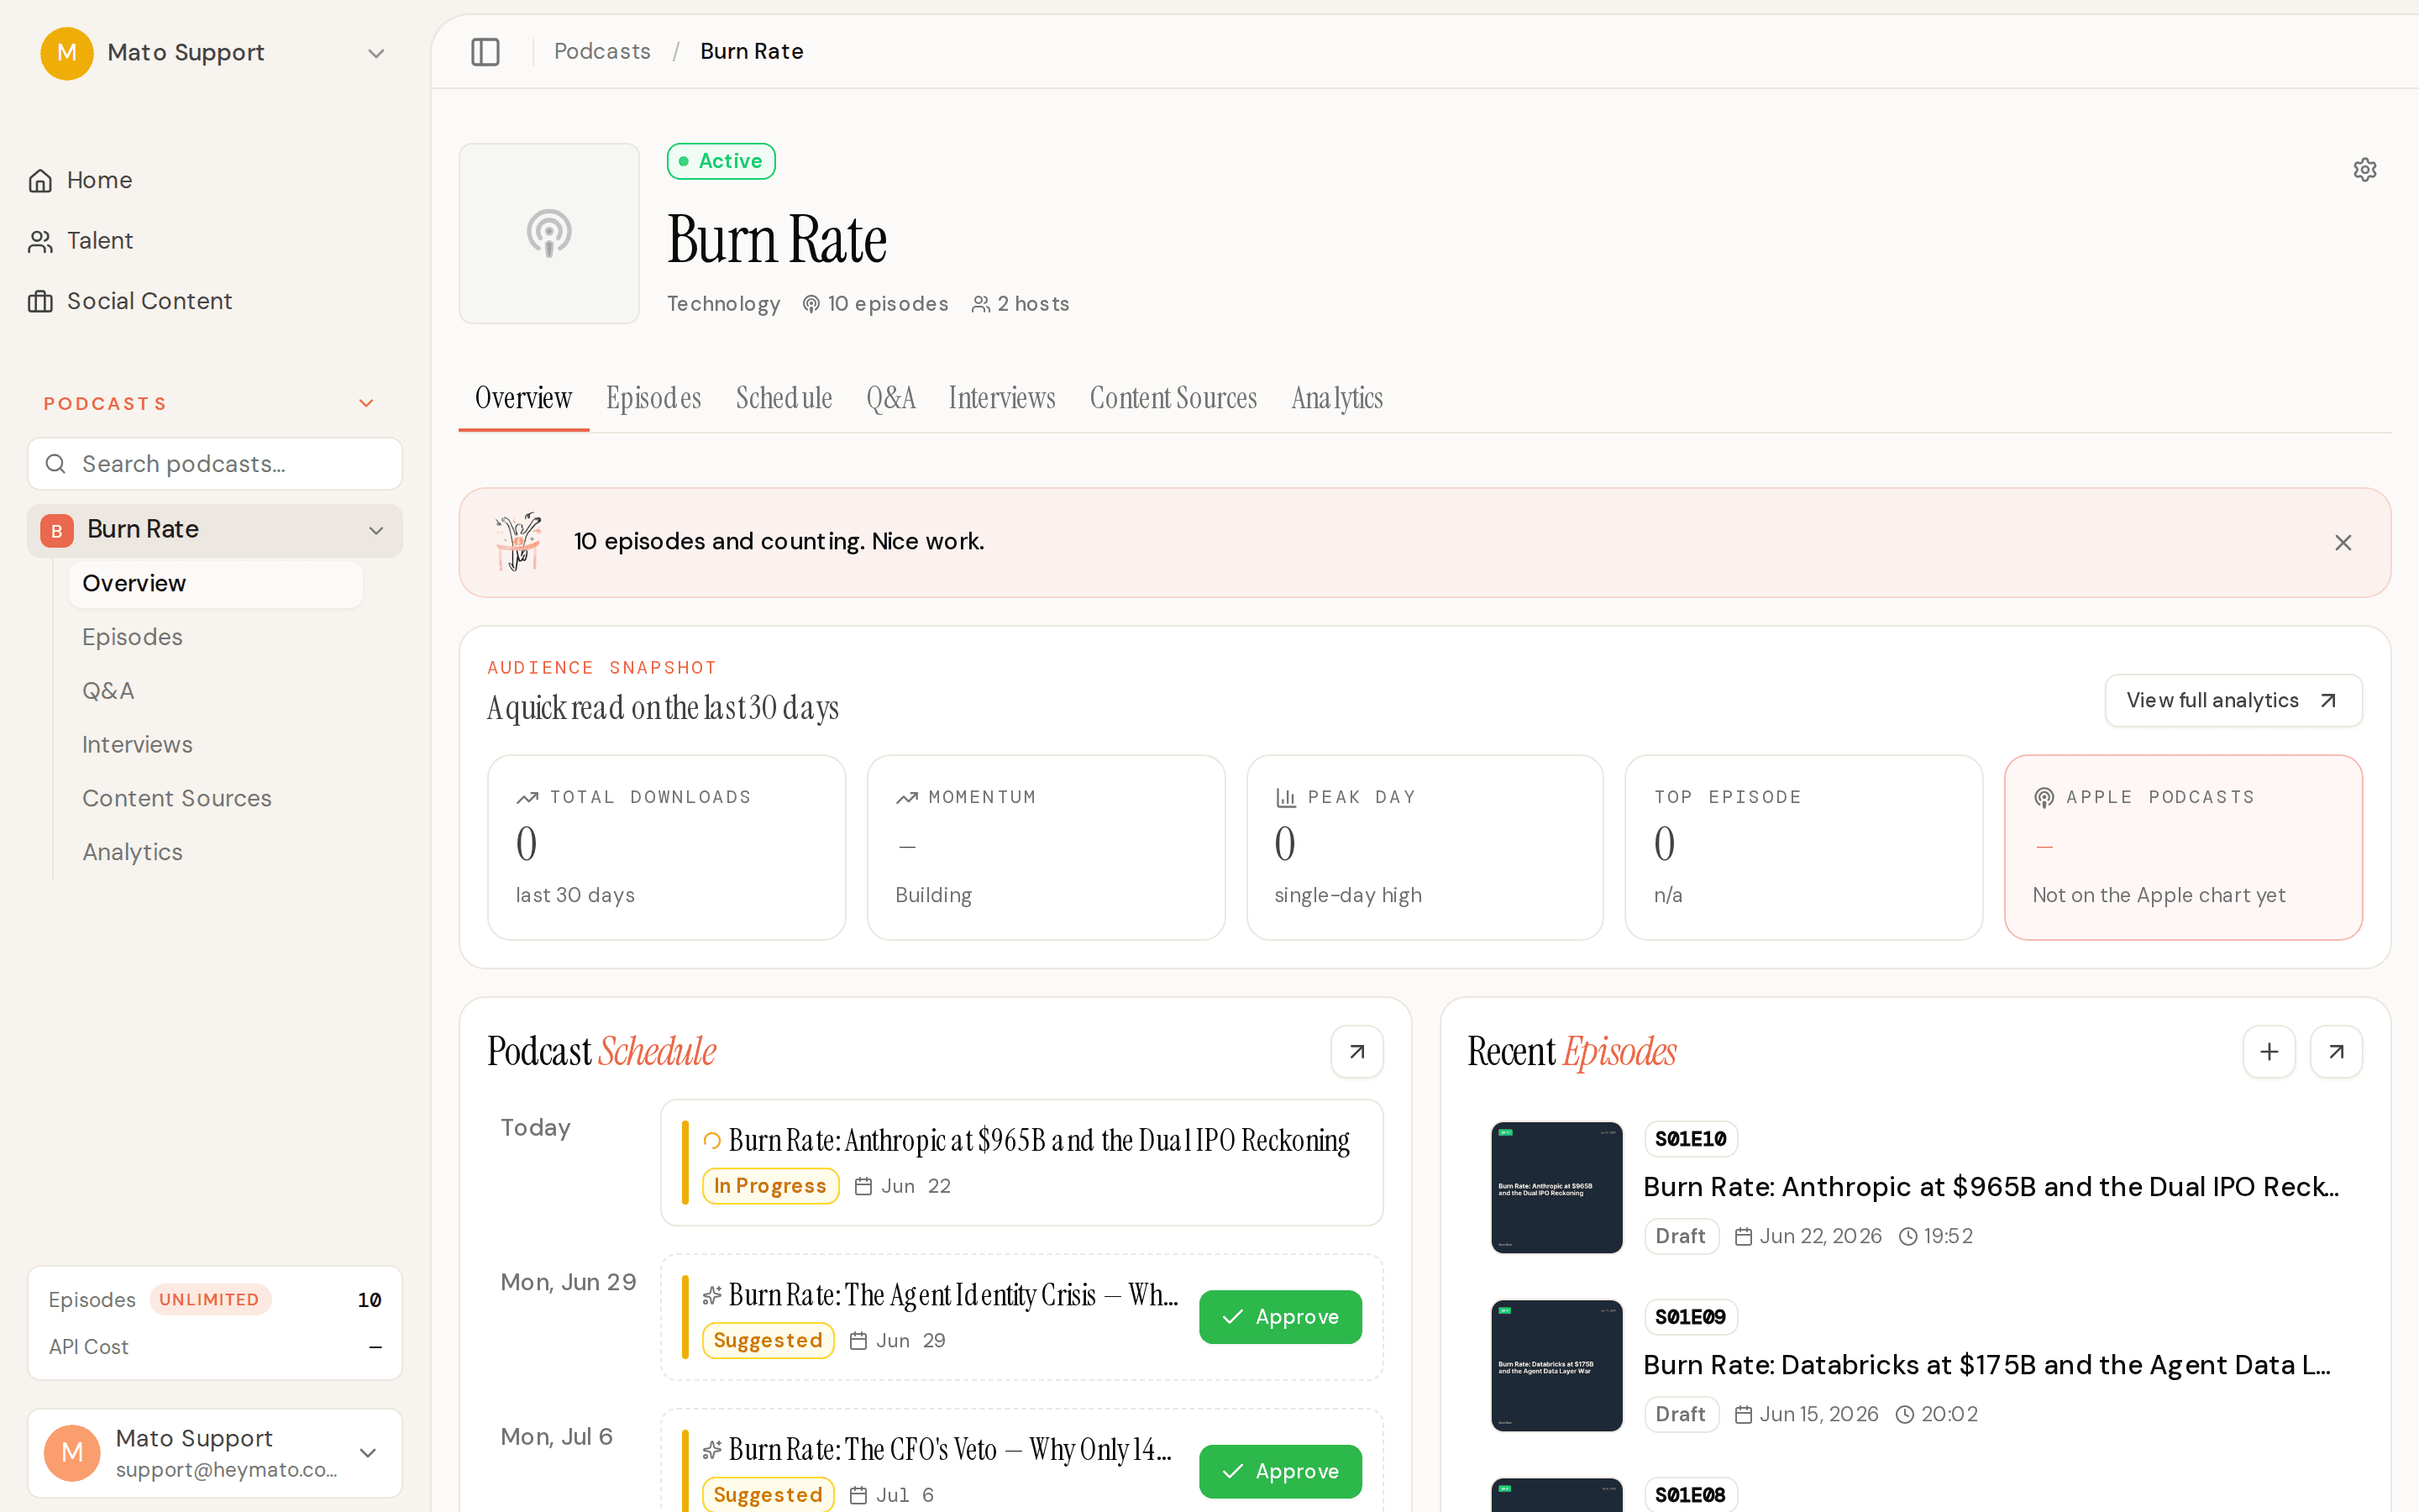
Task: Click sparkle icon on CFO's Veto item
Action: 711,1450
